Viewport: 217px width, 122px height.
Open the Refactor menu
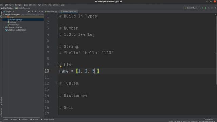click(x=33, y=5)
